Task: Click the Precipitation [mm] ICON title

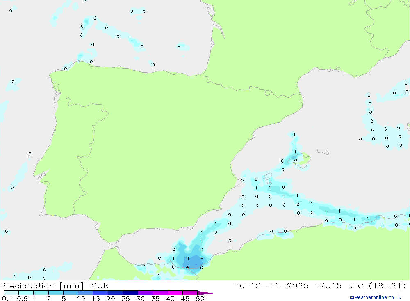Action: coord(55,286)
